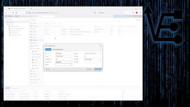
Task: Open the Groups entry under Permissions
Action: (x=36, y=60)
